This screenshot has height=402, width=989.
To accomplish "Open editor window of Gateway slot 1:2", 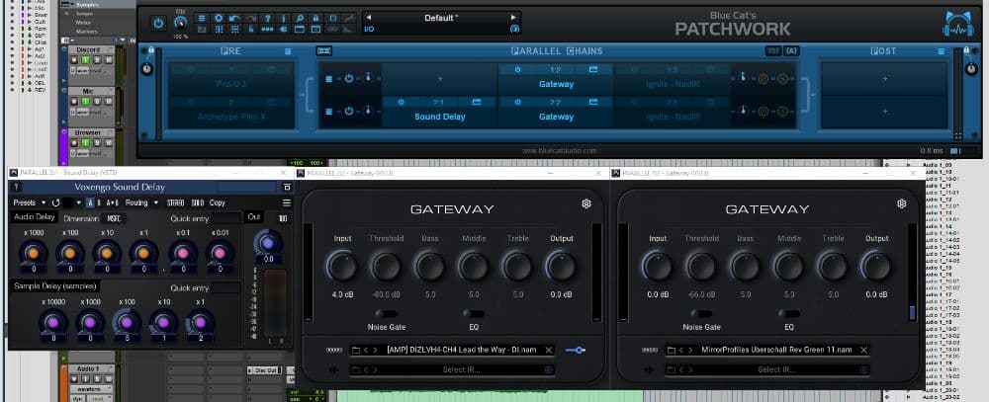I will coord(592,69).
